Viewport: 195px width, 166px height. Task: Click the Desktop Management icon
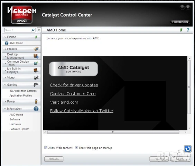point(36,56)
